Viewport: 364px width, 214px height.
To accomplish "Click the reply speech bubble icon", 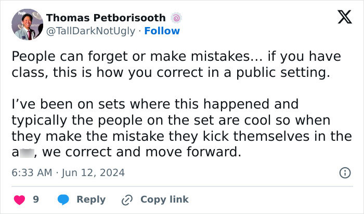I will 63,199.
